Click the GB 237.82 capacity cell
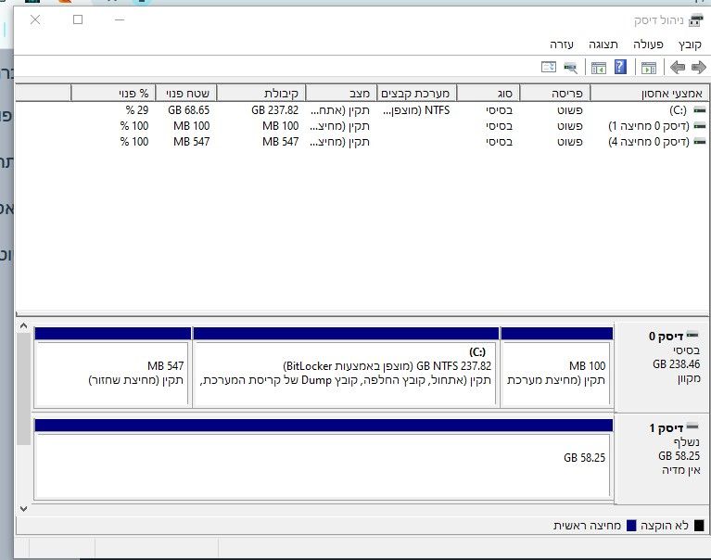The image size is (711, 560). point(274,110)
